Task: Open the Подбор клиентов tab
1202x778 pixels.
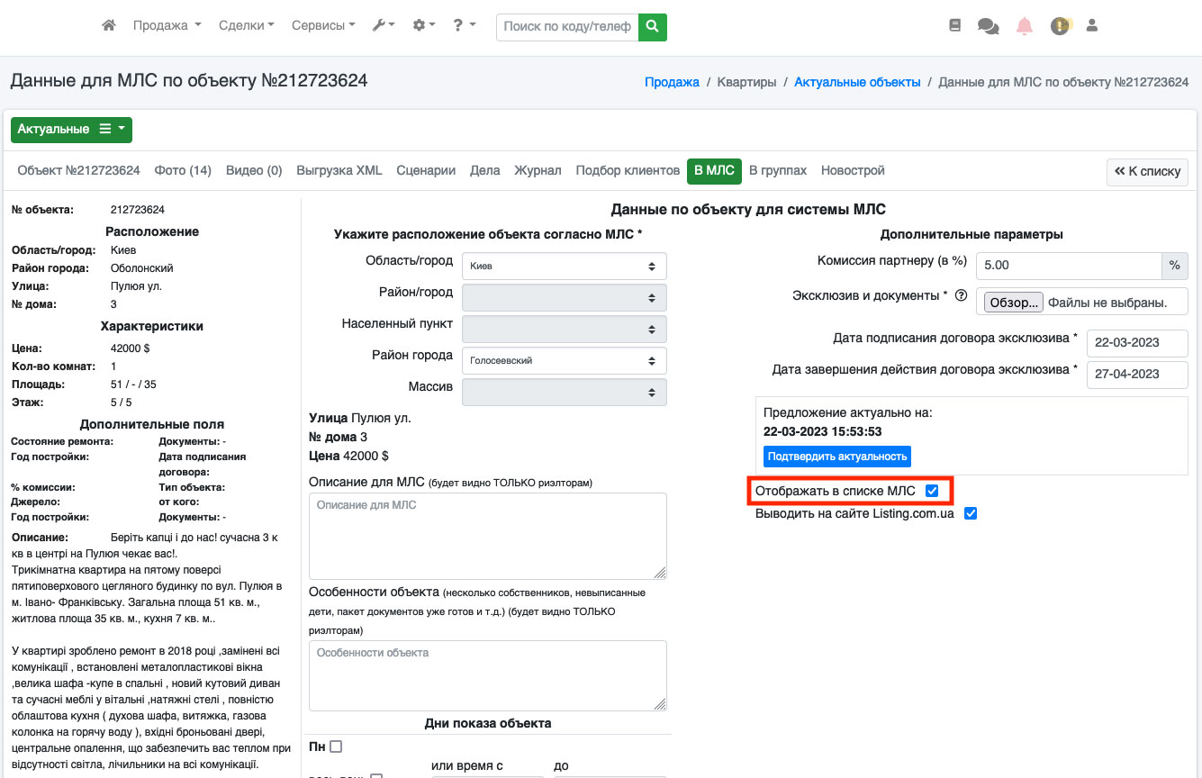Action: 628,170
